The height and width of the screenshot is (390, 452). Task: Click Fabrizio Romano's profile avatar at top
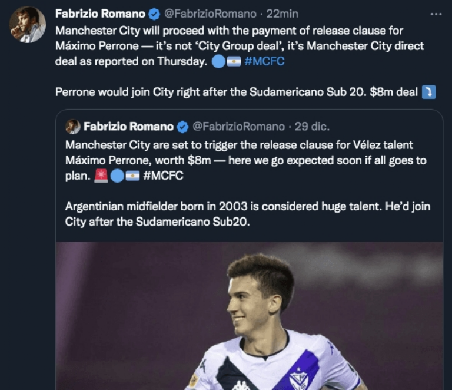28,25
